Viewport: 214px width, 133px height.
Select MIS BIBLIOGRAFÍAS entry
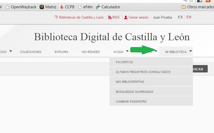[x=151, y=82]
